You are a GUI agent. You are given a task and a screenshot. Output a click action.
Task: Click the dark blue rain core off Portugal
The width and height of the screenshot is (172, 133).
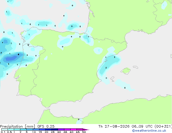point(11,58)
